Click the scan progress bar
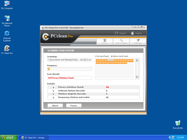Viewport: 187px width, 140px height. click(x=69, y=69)
